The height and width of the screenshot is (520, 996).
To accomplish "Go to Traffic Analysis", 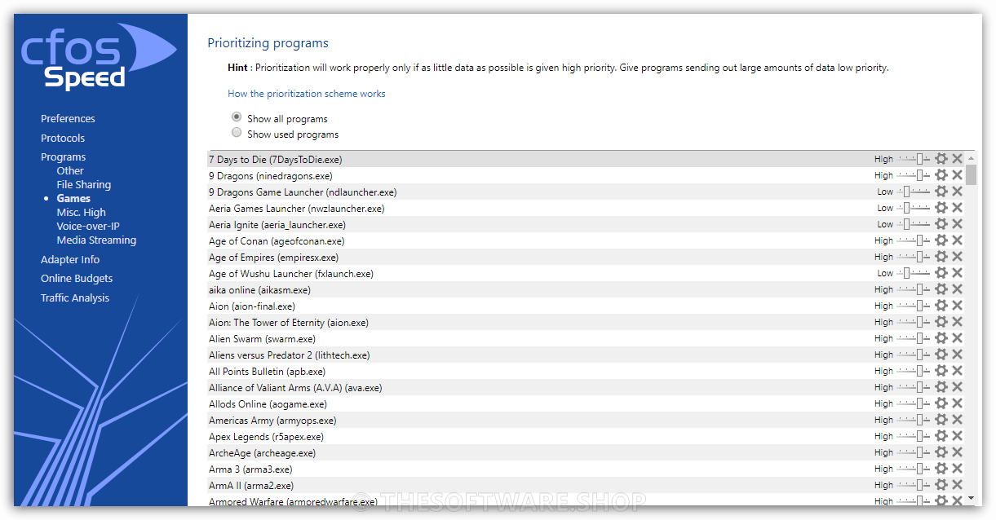I will pos(74,297).
